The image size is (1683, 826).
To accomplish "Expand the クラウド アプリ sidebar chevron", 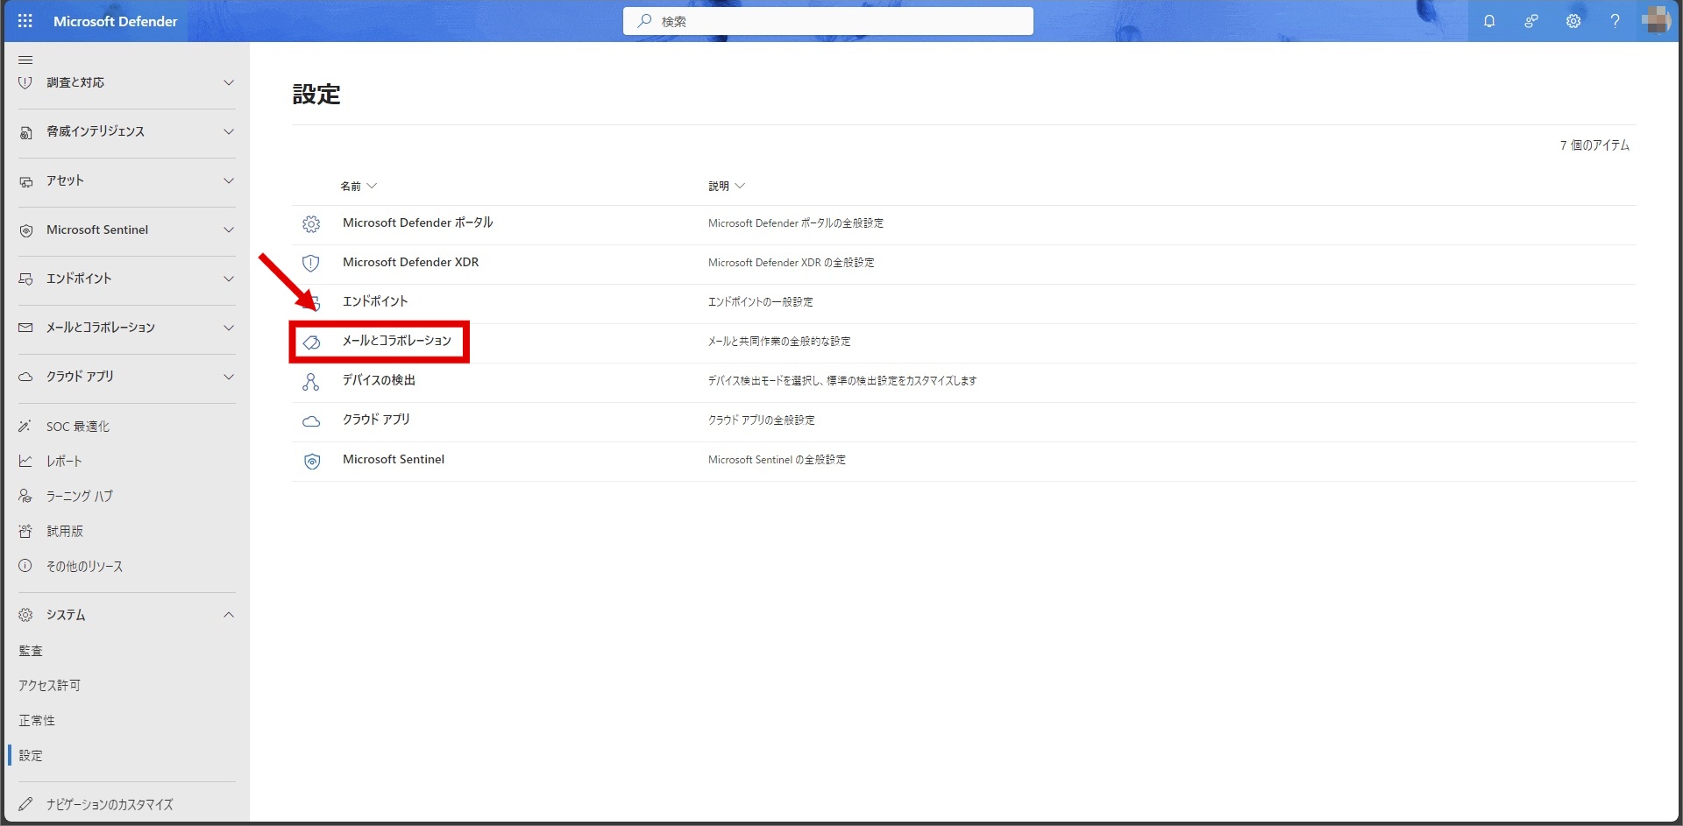I will point(229,377).
